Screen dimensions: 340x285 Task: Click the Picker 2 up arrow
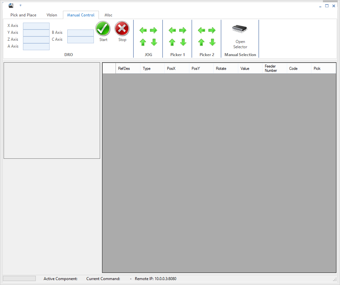(x=201, y=42)
